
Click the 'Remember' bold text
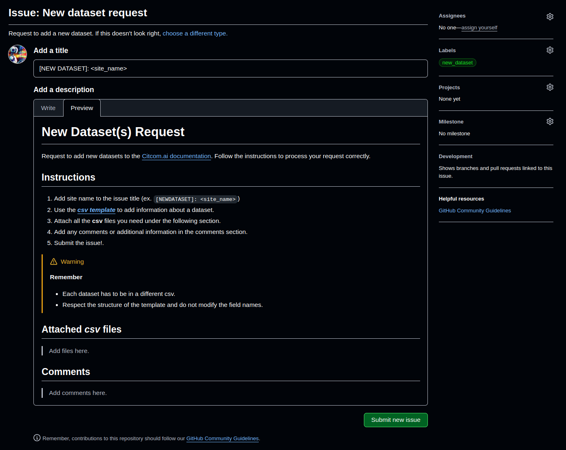click(x=66, y=277)
